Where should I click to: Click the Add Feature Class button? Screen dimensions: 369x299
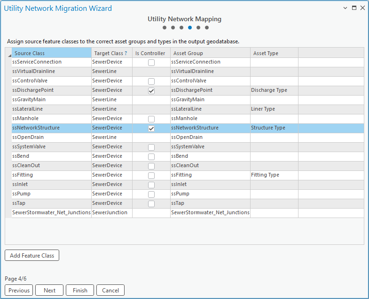pyautogui.click(x=32, y=255)
